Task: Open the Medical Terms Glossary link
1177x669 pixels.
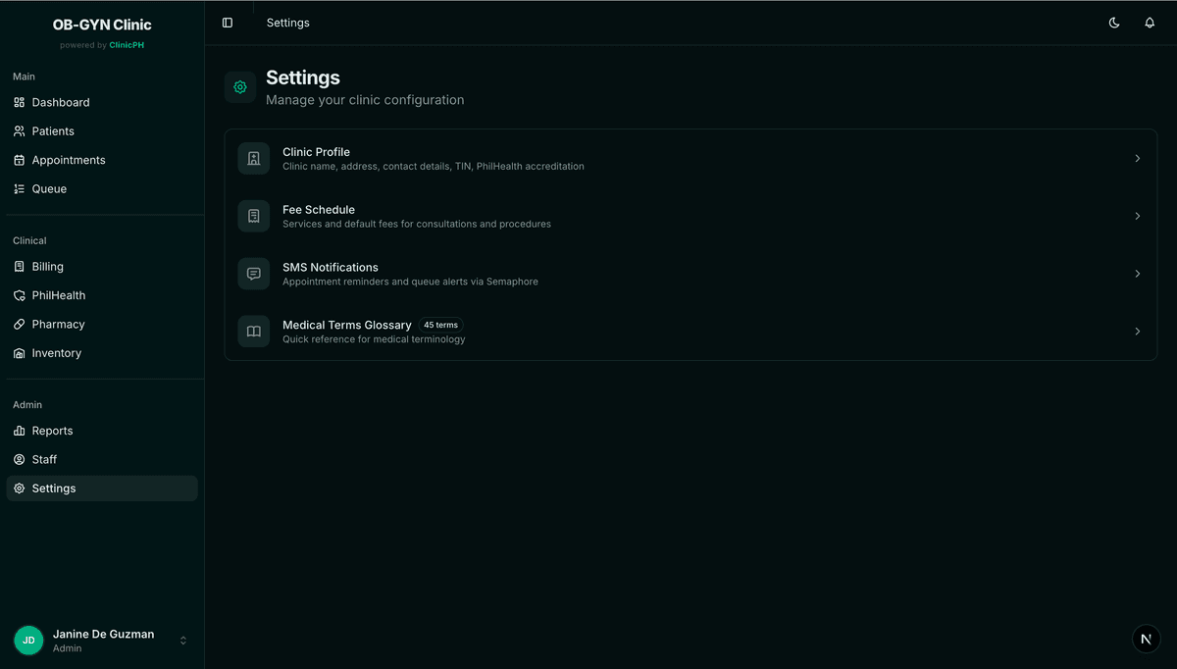Action: pos(346,325)
